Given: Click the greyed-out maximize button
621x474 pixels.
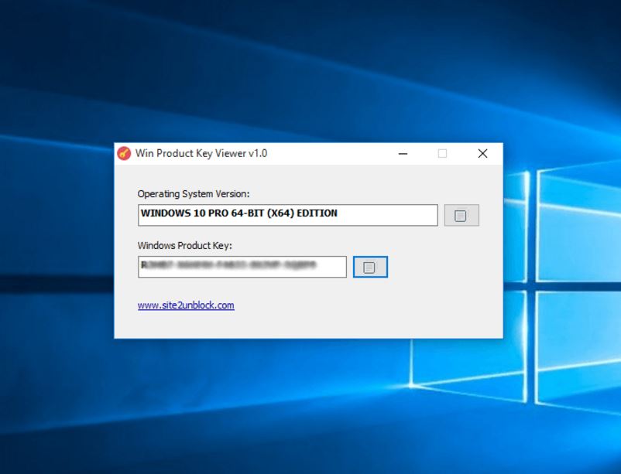Looking at the screenshot, I should 442,154.
